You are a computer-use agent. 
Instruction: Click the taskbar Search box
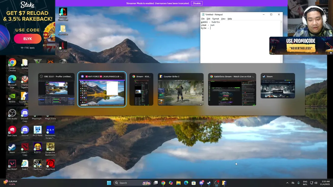point(132,183)
